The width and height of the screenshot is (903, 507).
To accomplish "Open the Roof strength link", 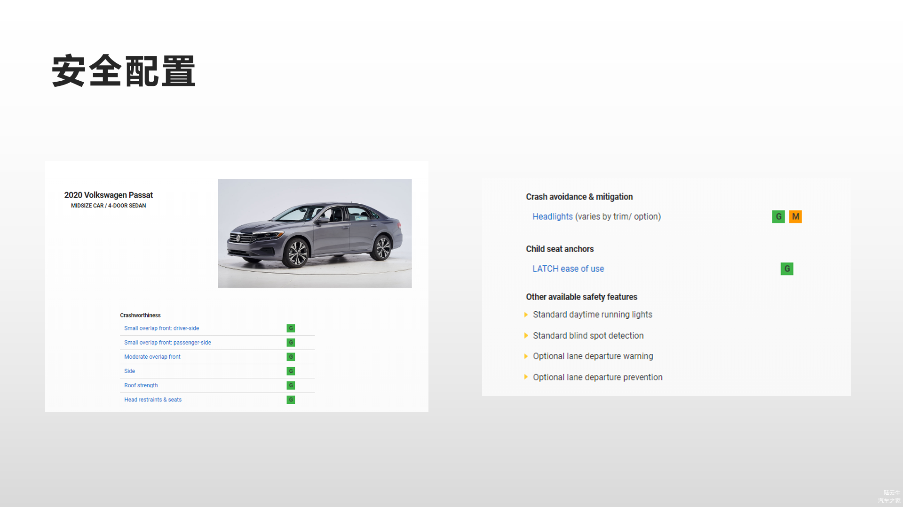I will (x=141, y=385).
